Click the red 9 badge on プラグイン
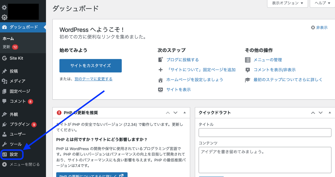Viewport: 335px width, 177px height. pyautogui.click(x=34, y=124)
